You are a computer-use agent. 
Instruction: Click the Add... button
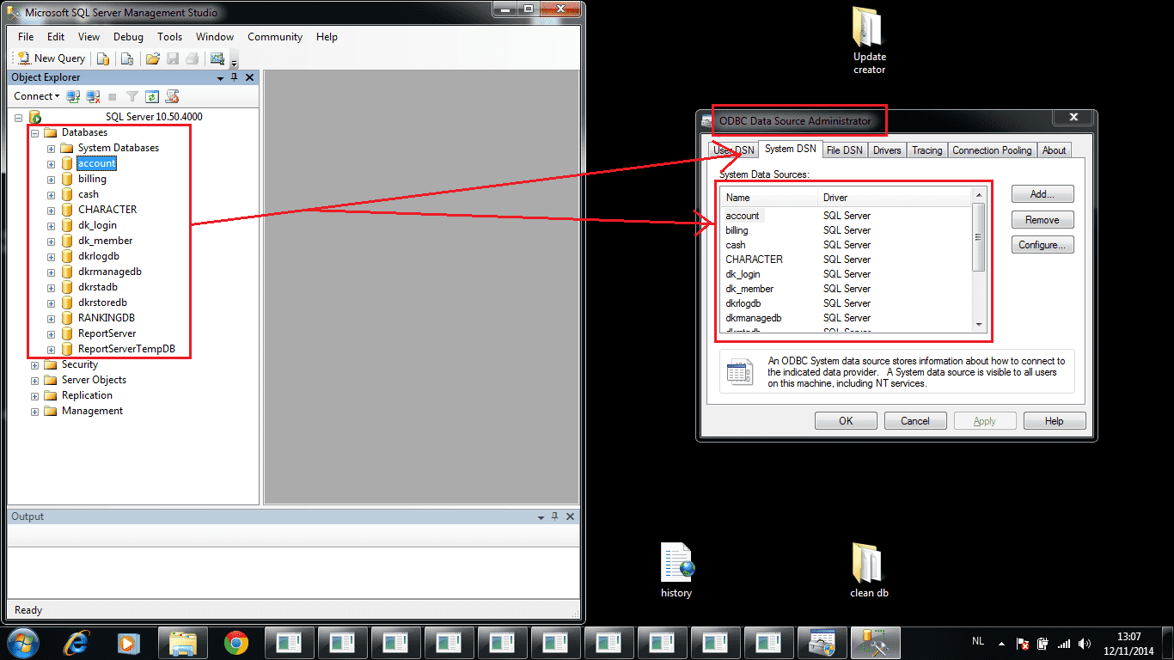point(1042,194)
